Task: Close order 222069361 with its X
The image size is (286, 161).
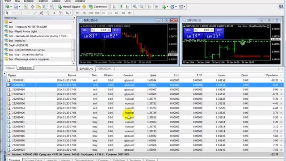Action: click(281, 80)
